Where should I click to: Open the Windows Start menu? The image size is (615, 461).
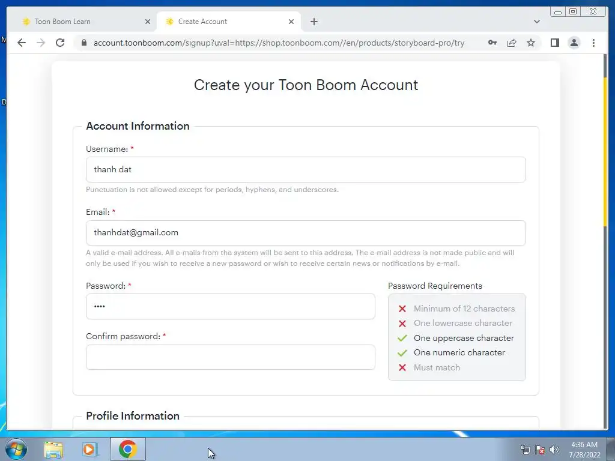click(16, 449)
